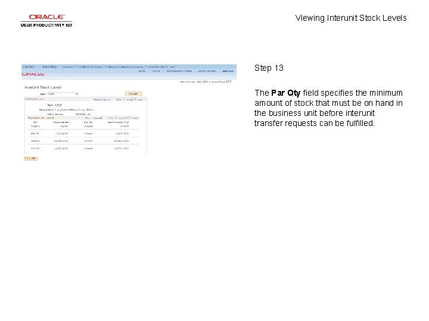Click View All in Business Unit Levels

97,118
